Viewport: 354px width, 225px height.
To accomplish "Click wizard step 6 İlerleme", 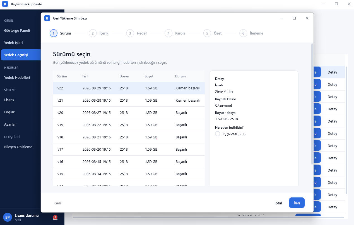I will click(251, 33).
